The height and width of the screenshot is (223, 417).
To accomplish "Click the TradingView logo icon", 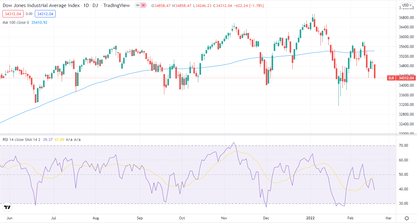I will tap(7, 207).
